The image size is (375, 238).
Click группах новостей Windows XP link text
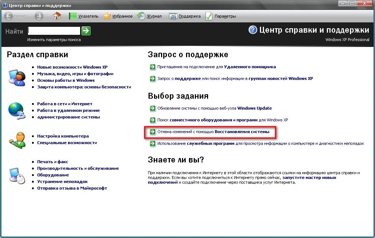pyautogui.click(x=281, y=78)
